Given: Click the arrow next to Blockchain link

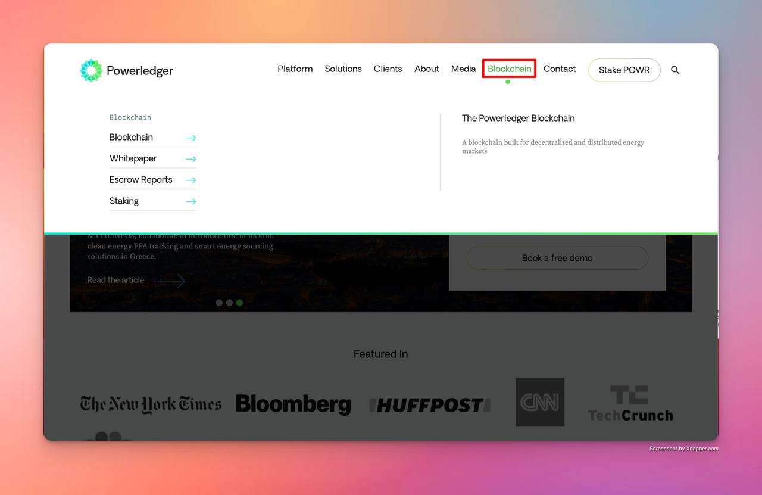Looking at the screenshot, I should coord(190,138).
